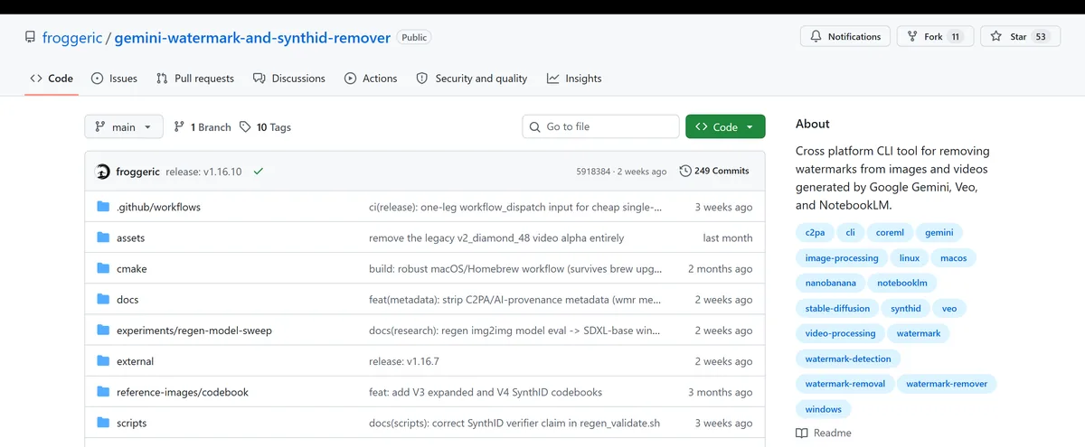
Task: Open the assets folder
Action: 130,237
